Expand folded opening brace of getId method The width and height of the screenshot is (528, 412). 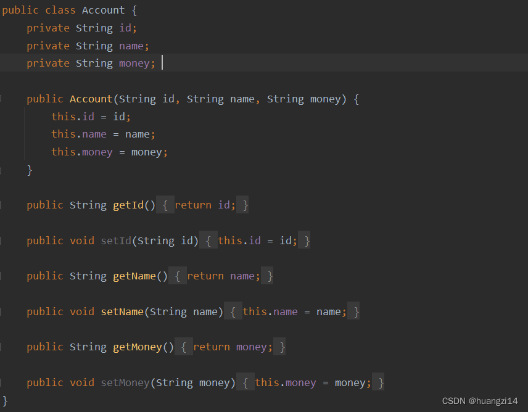[165, 205]
